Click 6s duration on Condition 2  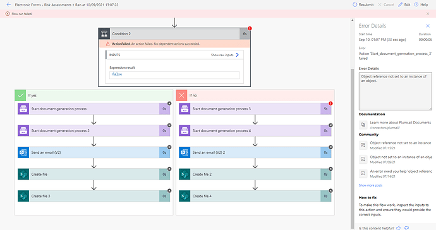click(245, 34)
